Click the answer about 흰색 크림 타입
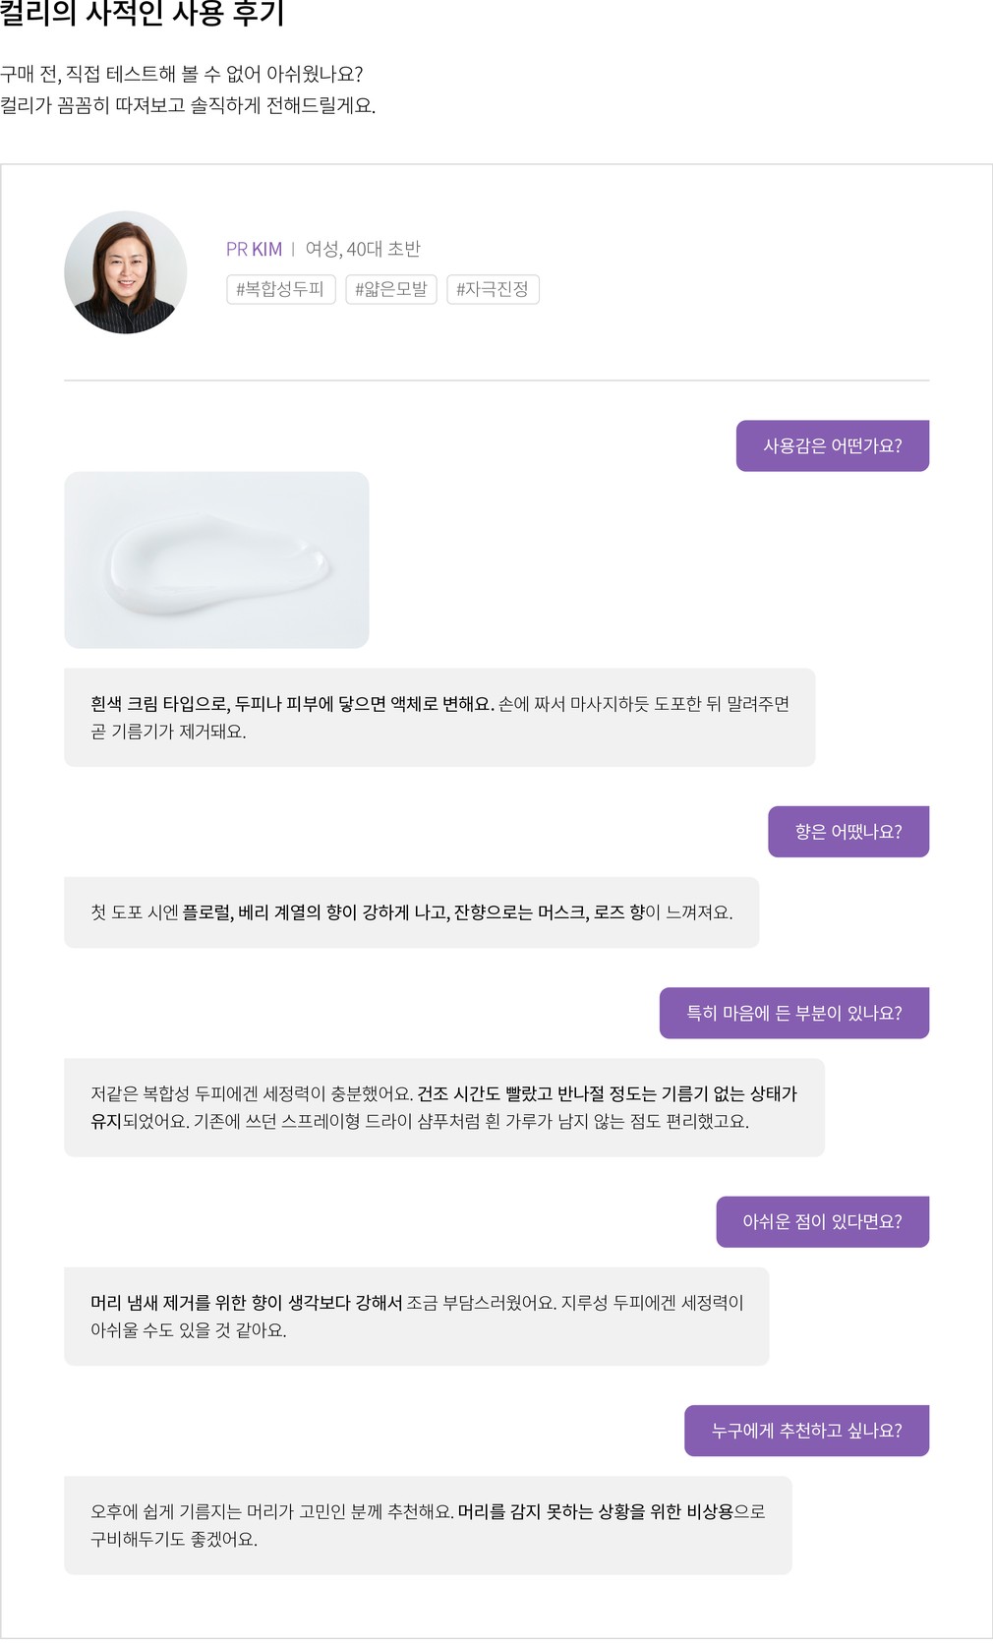 (x=439, y=717)
